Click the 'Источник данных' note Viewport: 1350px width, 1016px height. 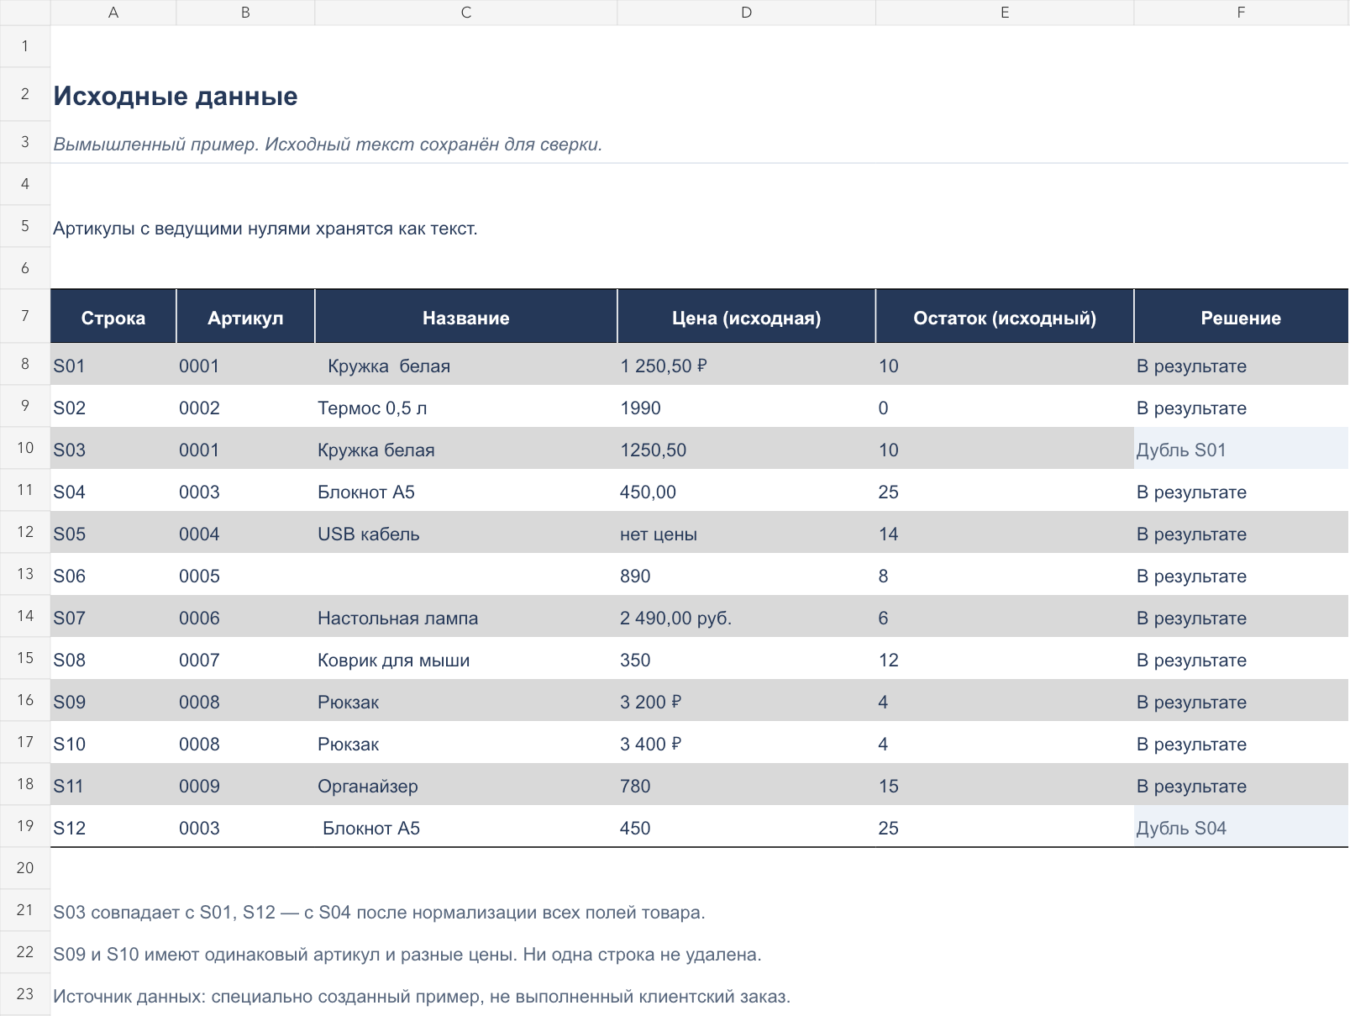[422, 997]
